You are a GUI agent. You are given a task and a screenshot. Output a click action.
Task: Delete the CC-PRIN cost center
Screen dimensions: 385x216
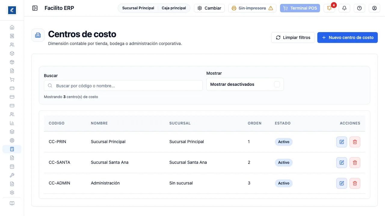[x=355, y=142]
